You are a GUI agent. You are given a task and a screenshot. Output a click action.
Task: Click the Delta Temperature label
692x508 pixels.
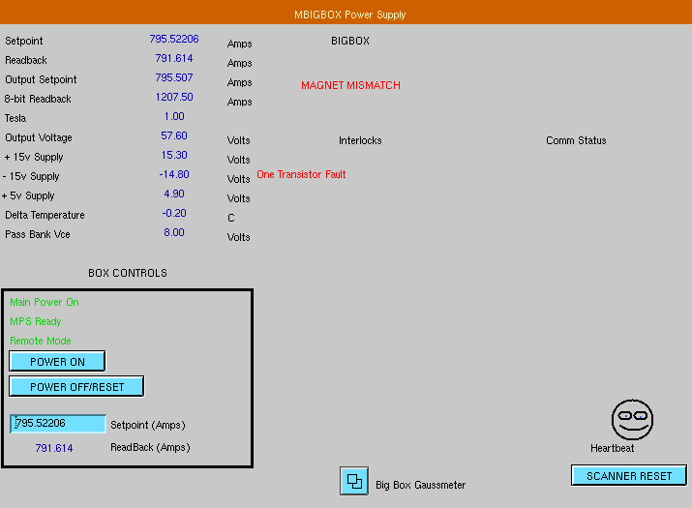click(x=45, y=215)
